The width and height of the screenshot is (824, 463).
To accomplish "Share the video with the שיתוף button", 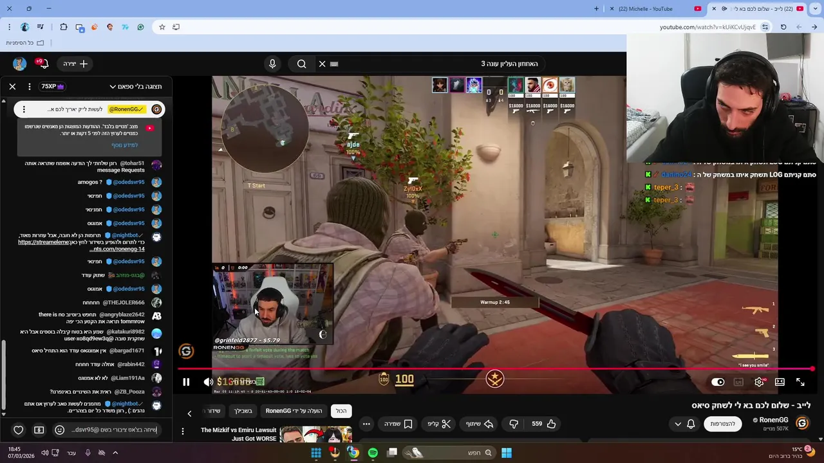I will click(479, 424).
